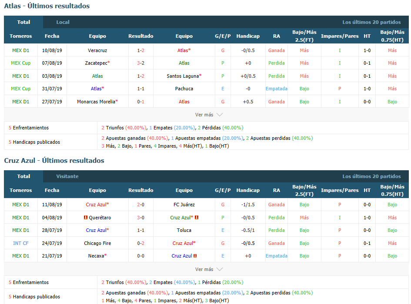
Task: Open the Querétaro team link
Action: pos(100,218)
